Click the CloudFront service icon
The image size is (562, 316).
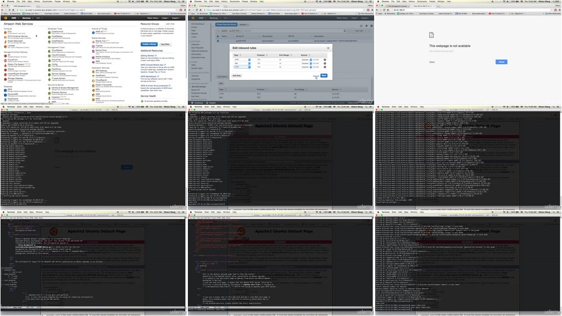click(x=5, y=60)
